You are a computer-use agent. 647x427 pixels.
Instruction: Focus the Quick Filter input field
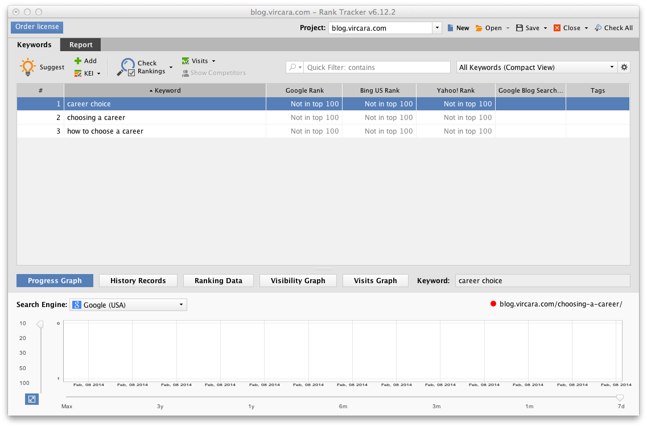pyautogui.click(x=377, y=67)
